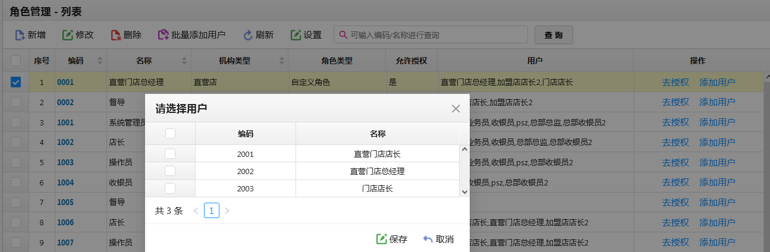Check the checkbox for role 1002
This screenshot has height=252, width=770.
[x=16, y=142]
